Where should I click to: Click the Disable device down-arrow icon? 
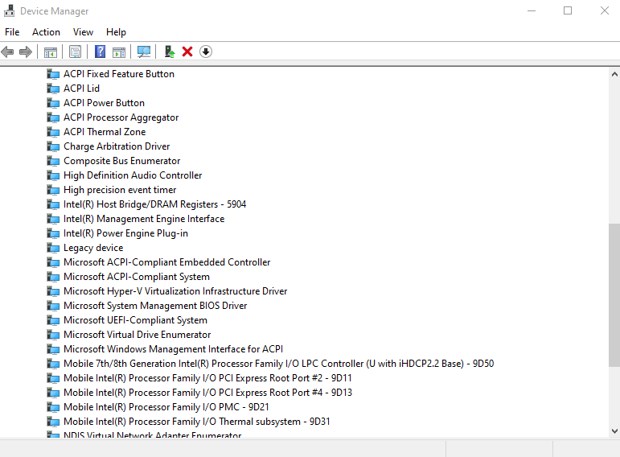coord(206,51)
